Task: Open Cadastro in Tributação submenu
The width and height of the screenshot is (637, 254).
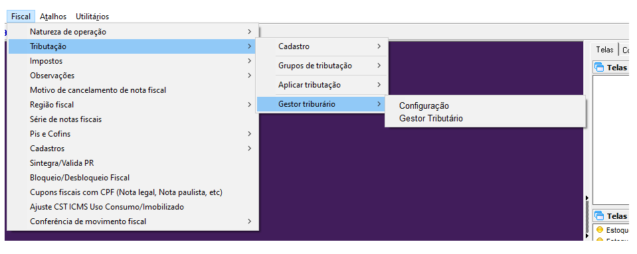Action: coord(322,46)
